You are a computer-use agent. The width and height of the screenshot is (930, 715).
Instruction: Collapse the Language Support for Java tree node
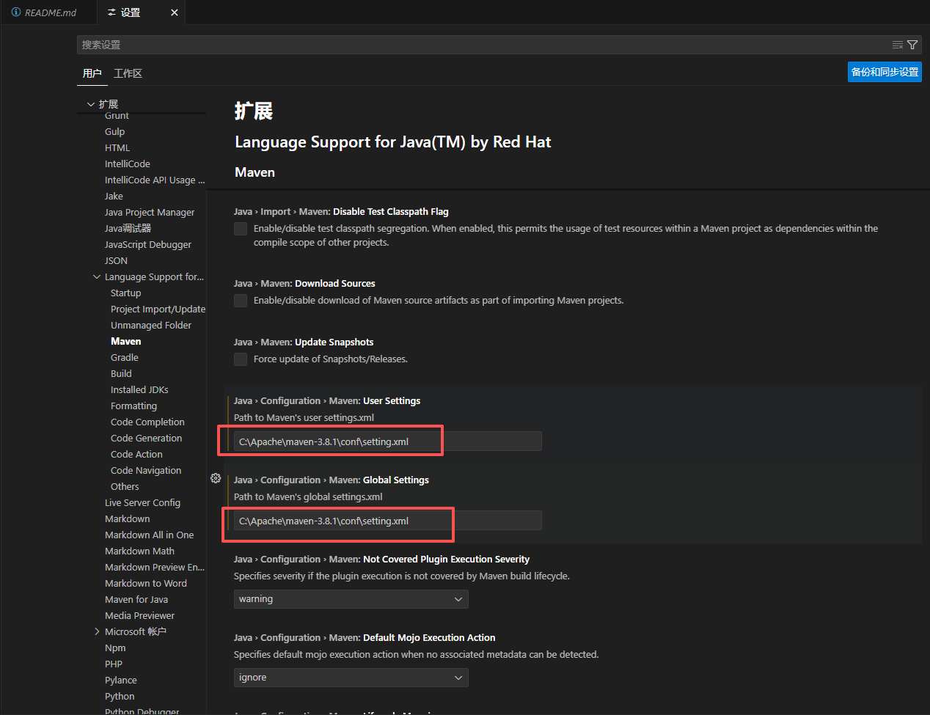point(97,277)
